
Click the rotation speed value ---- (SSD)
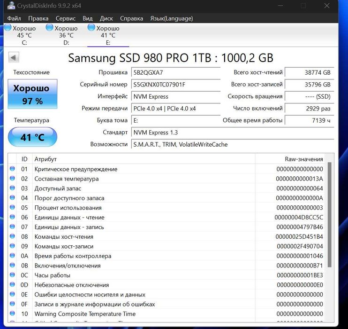[x=310, y=96]
